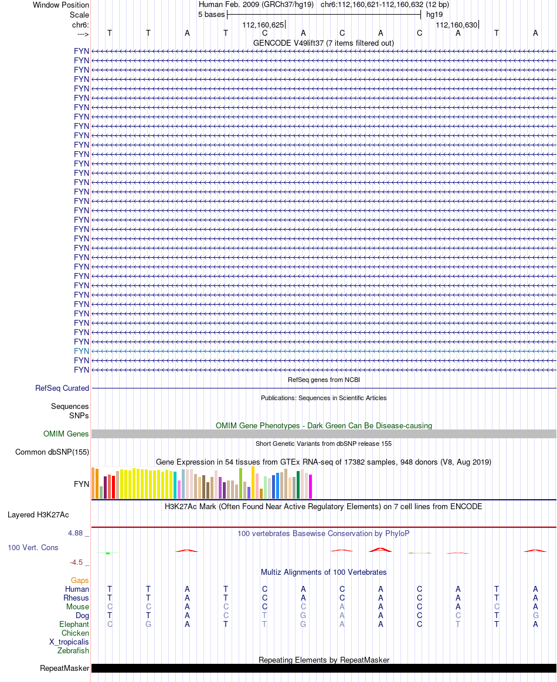Click the SNPs track label
This screenshot has height=682, width=557.
pyautogui.click(x=79, y=415)
